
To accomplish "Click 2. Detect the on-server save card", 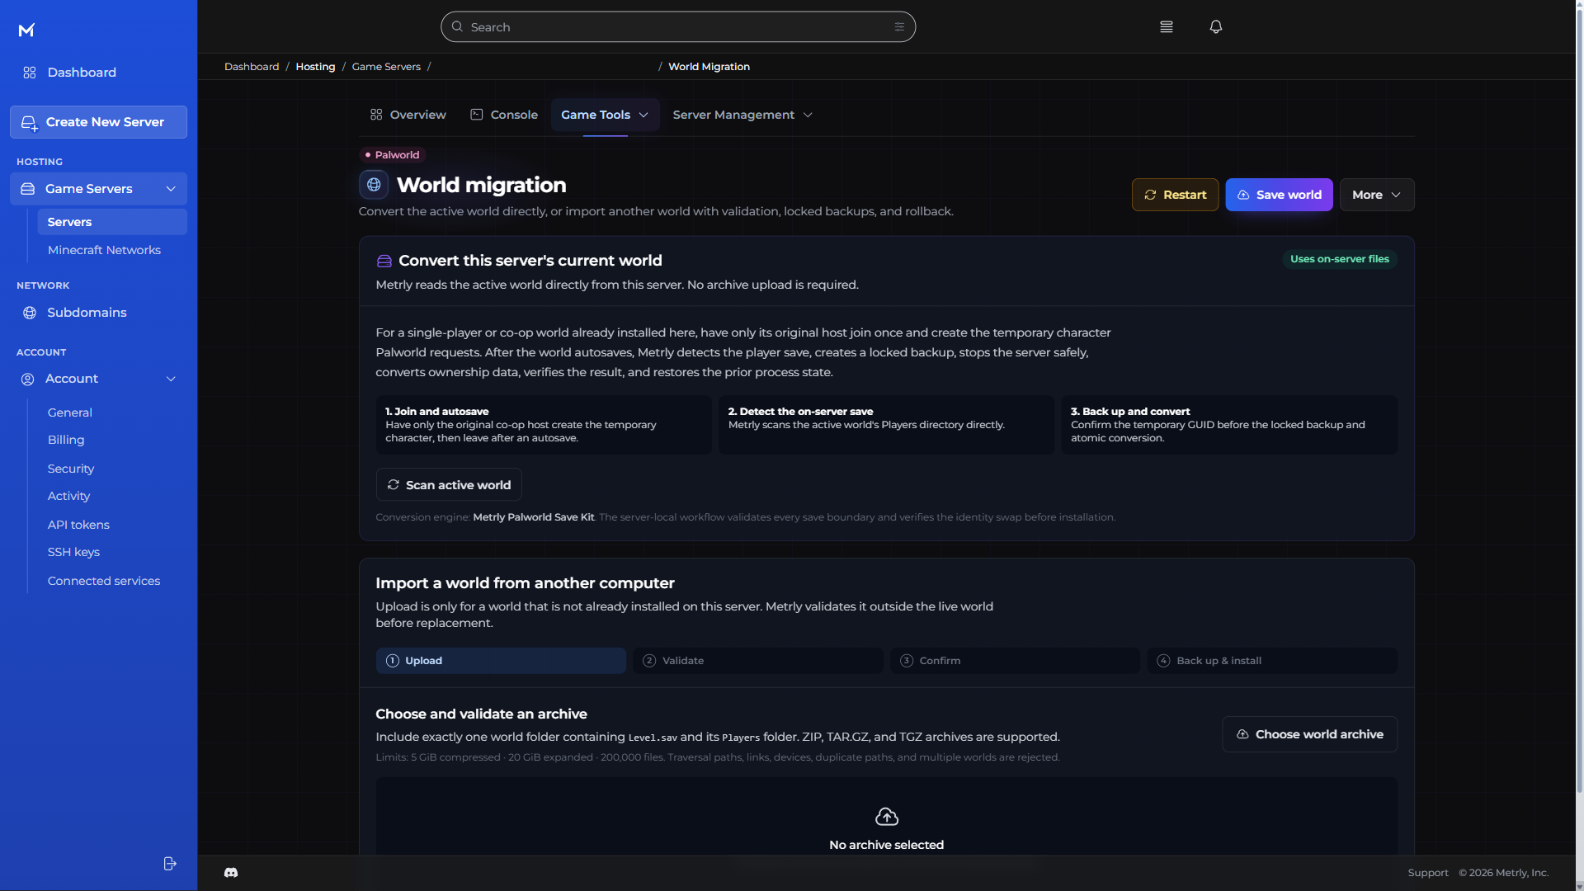I will click(886, 425).
